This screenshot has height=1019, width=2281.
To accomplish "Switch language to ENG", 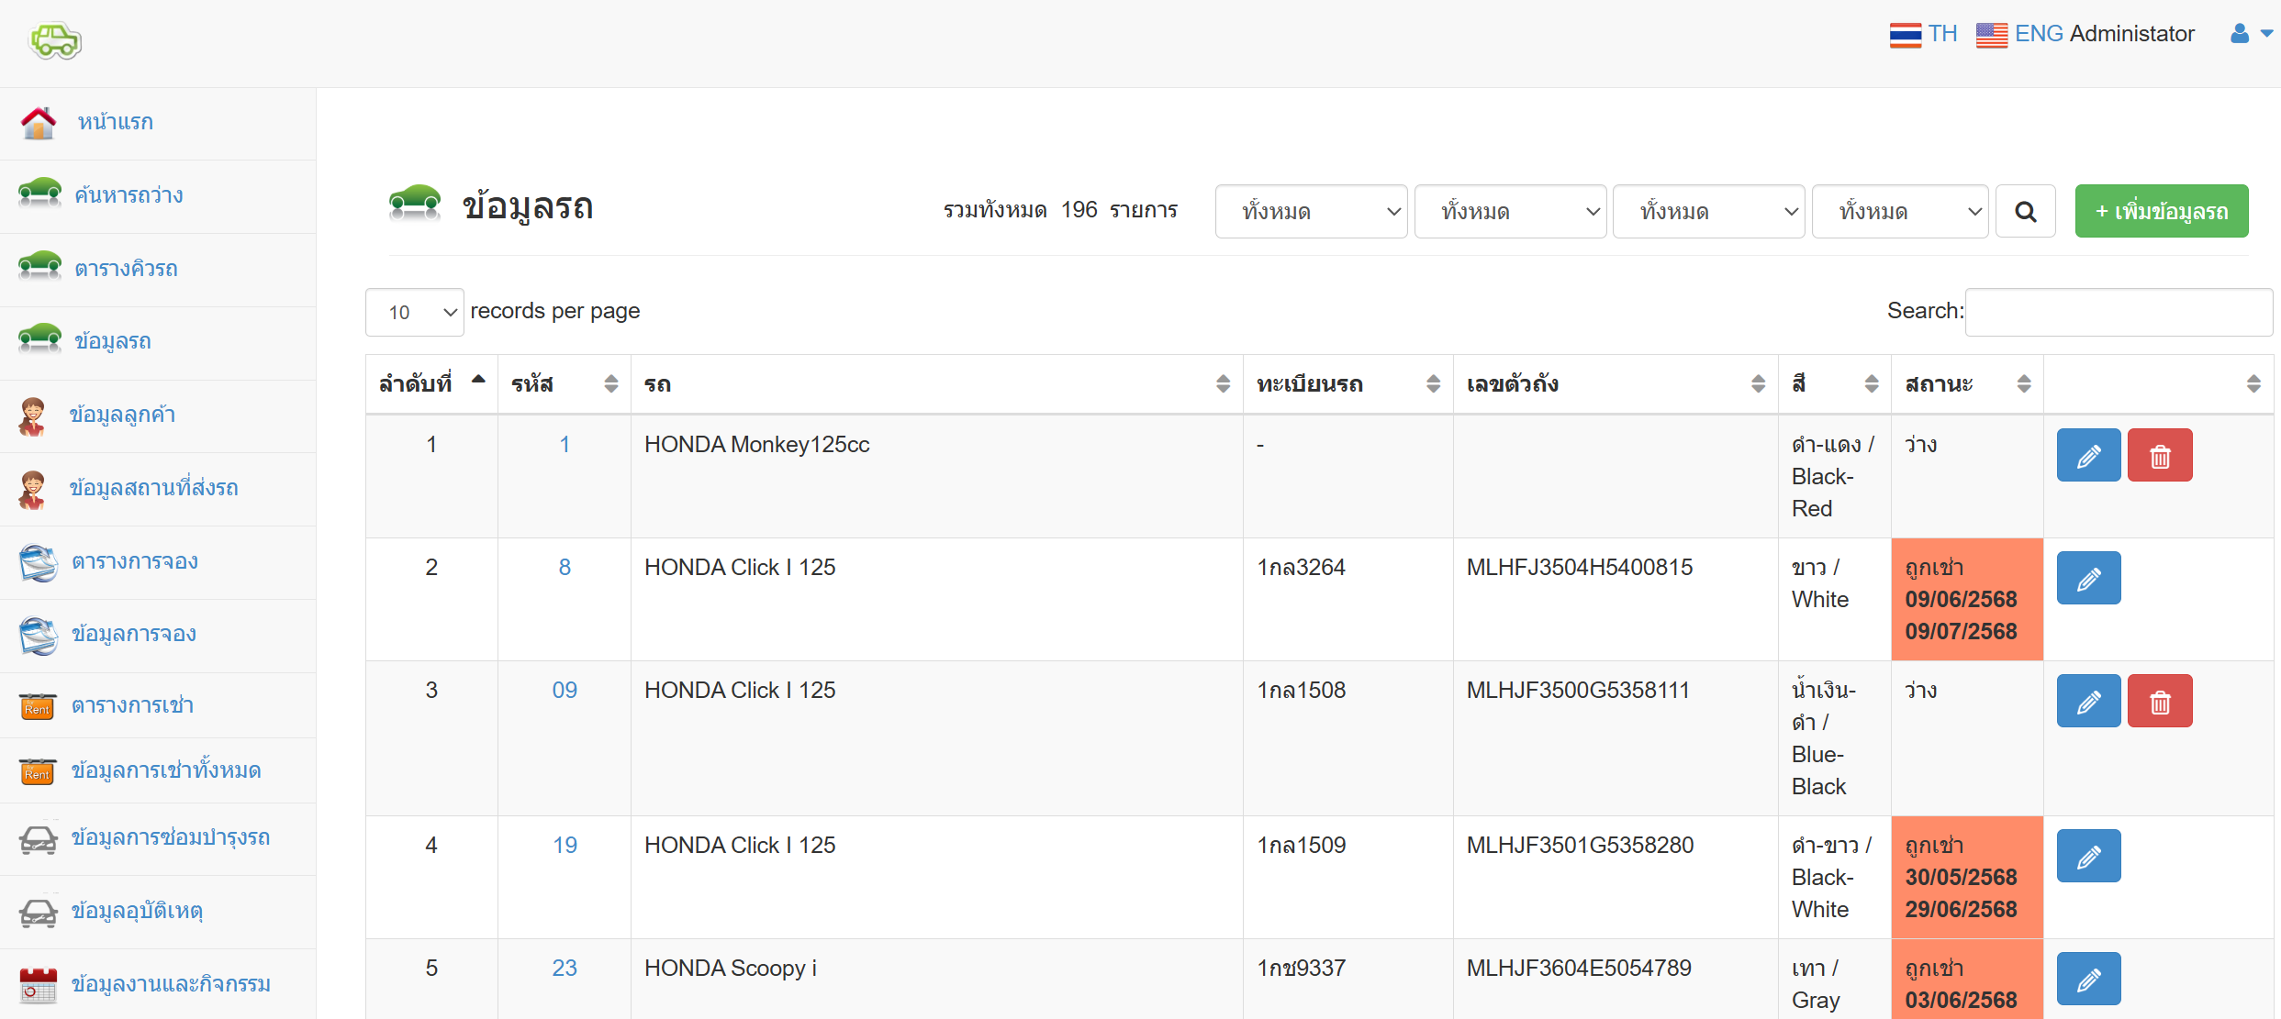I will (2039, 34).
